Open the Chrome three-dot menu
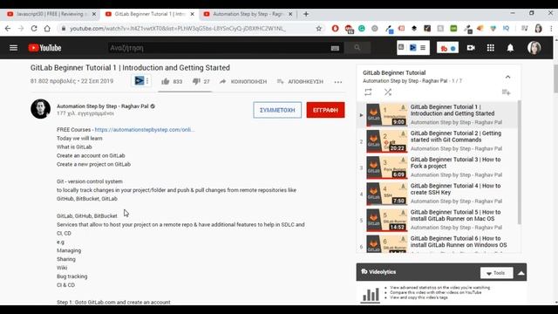 [x=551, y=29]
